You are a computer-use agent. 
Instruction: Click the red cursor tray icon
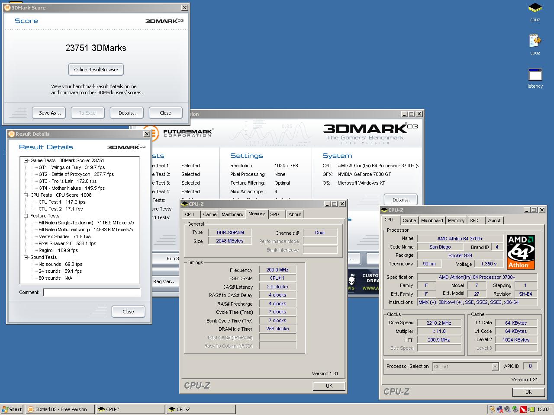(x=523, y=409)
